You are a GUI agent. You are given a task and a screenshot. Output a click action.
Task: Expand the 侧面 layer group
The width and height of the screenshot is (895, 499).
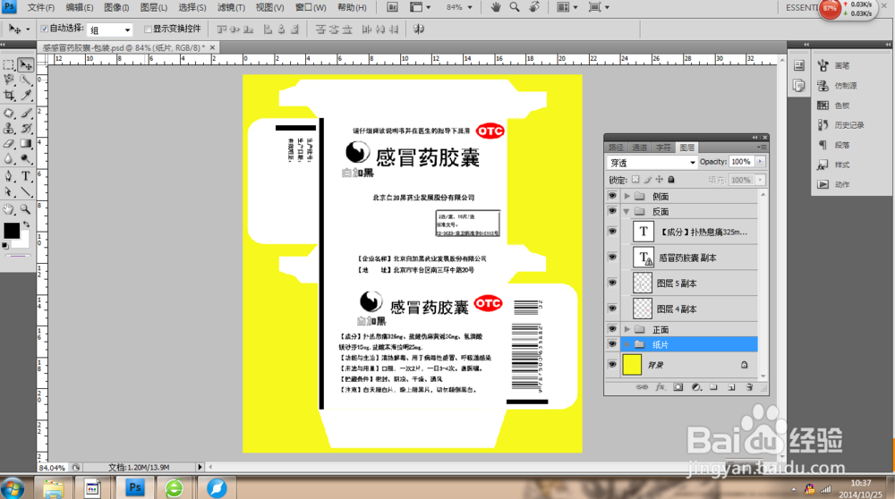pyautogui.click(x=626, y=196)
